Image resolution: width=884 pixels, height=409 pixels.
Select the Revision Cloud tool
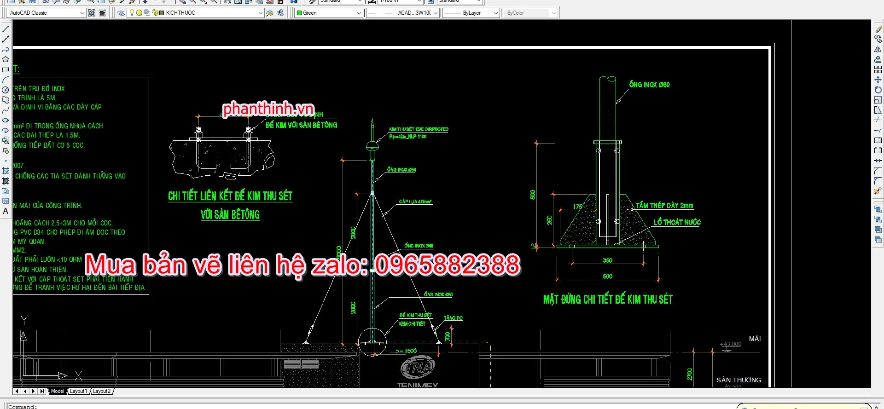(6, 100)
